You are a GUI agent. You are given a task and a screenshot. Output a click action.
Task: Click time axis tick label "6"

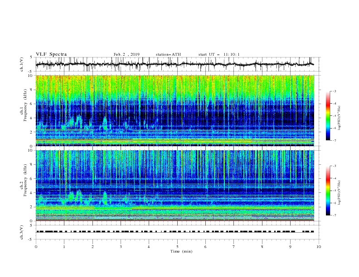(x=205, y=247)
